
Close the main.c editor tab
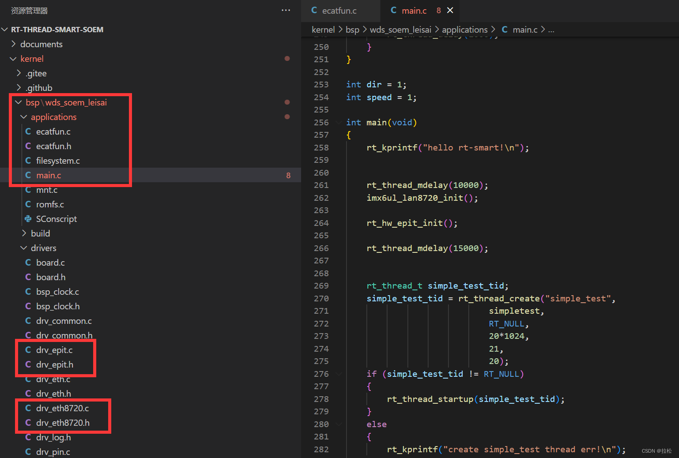[450, 10]
